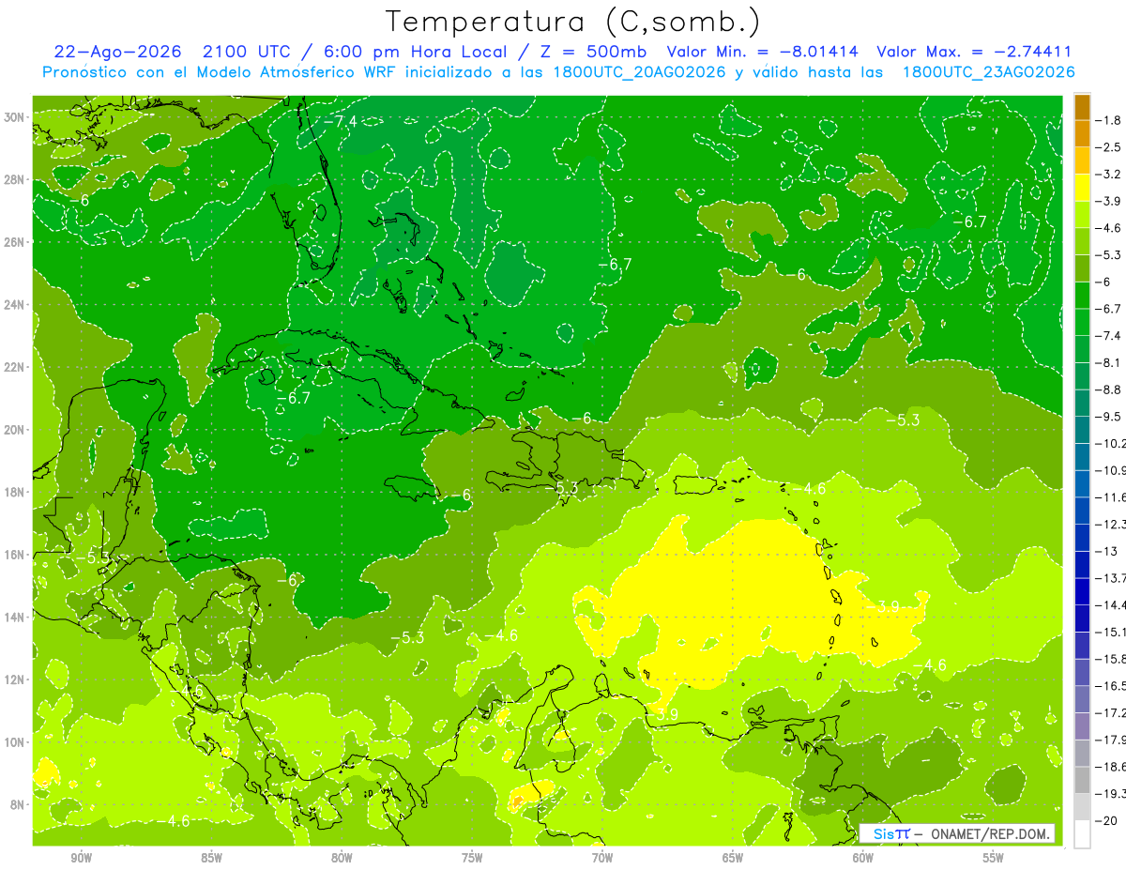The image size is (1126, 870).
Task: Click the '55W' longitude axis label
Action: [x=993, y=858]
